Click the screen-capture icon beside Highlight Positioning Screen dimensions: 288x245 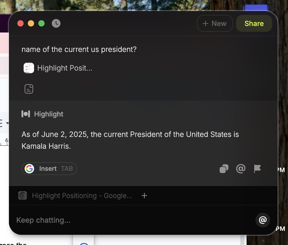tap(23, 195)
